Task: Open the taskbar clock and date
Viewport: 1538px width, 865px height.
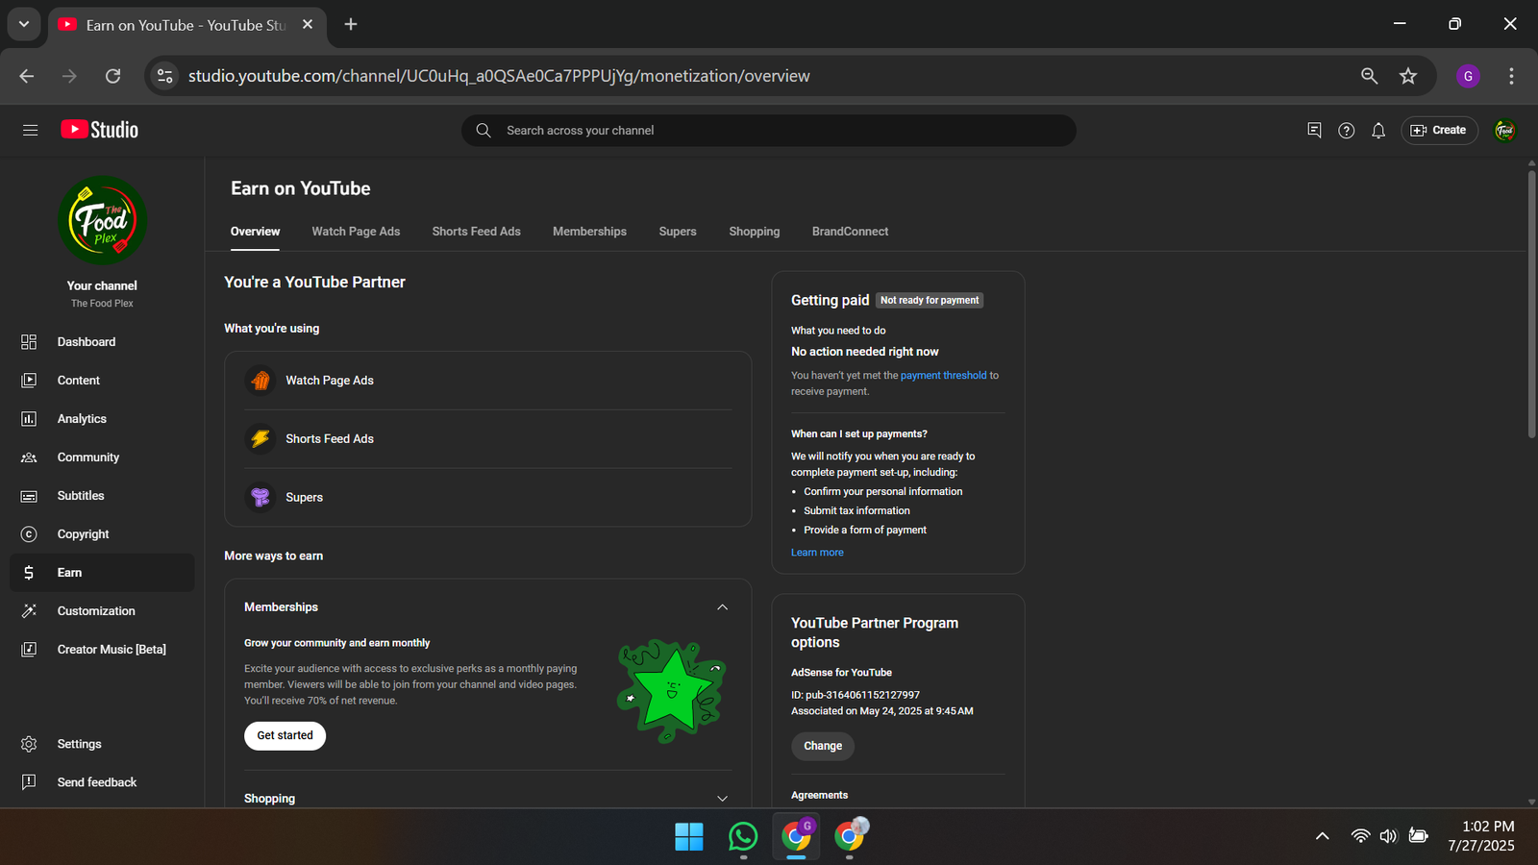Action: coord(1481,836)
